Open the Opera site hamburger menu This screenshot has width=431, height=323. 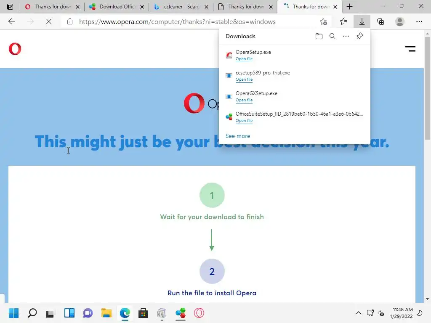coord(410,49)
